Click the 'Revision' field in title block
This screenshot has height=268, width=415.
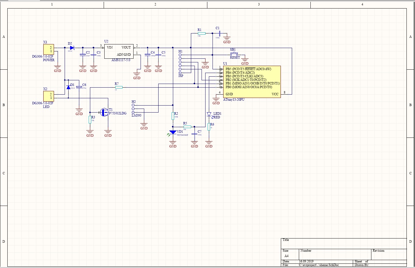(x=389, y=254)
